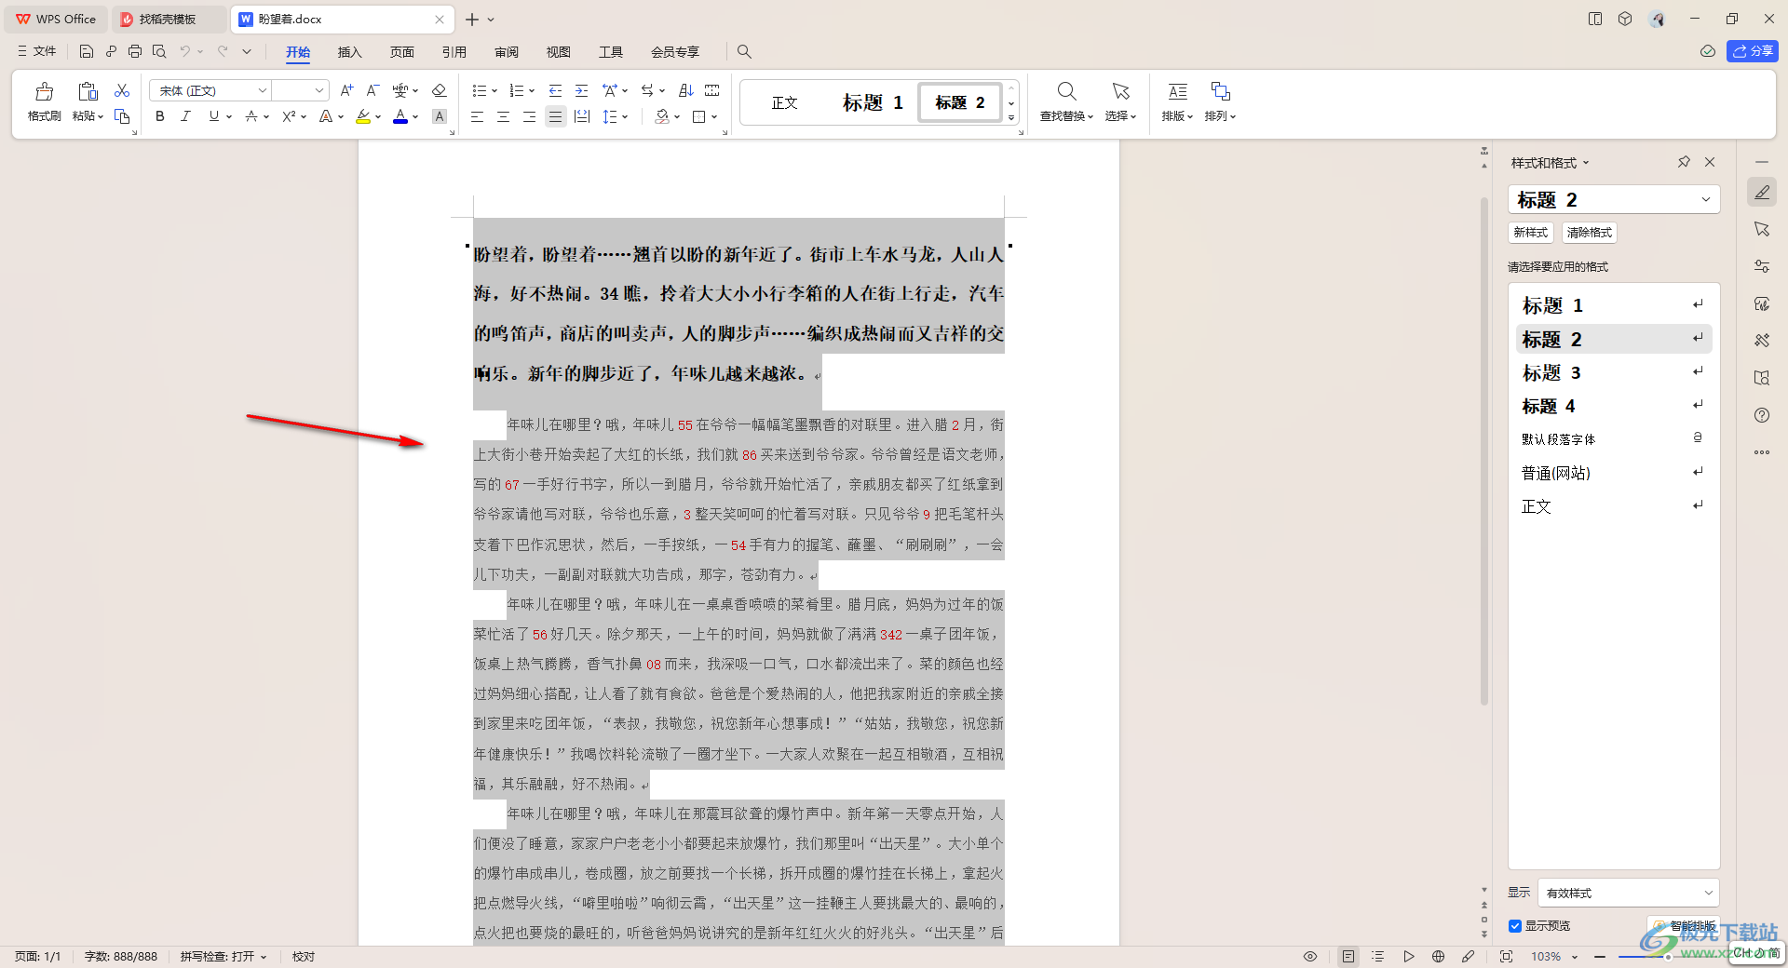This screenshot has height=968, width=1788.
Task: Toggle page layout view in status bar
Action: (x=1348, y=956)
